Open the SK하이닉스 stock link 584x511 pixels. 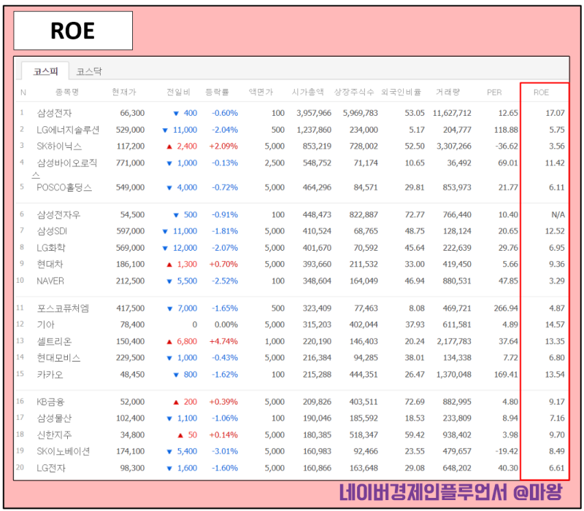coord(59,147)
